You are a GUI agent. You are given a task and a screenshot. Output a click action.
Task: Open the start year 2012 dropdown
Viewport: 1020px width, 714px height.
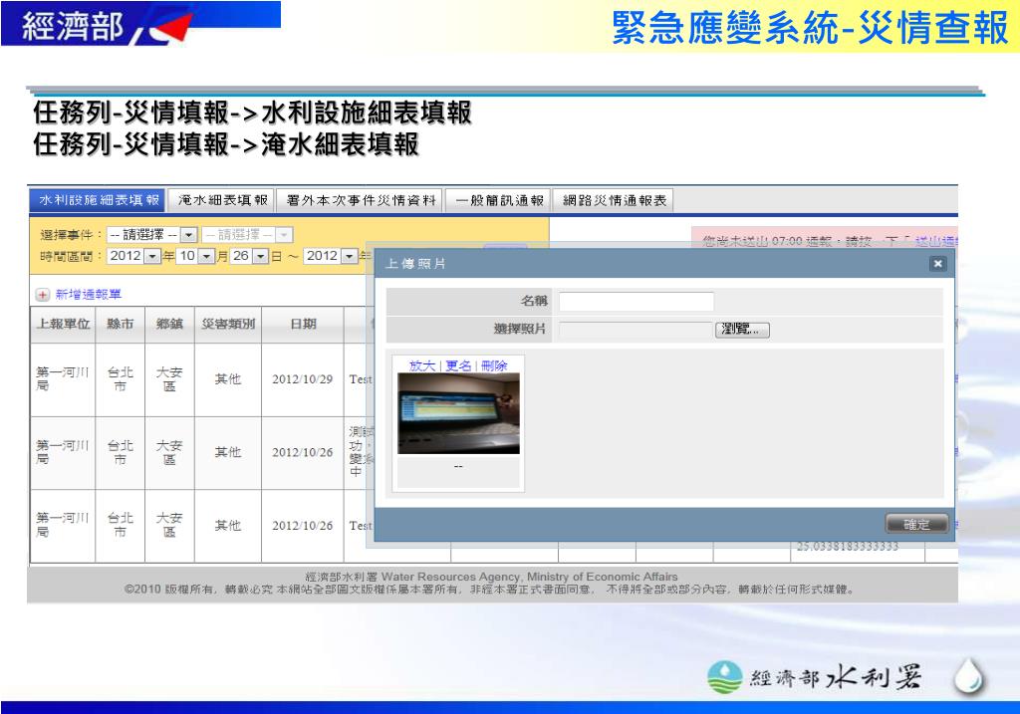pos(152,256)
